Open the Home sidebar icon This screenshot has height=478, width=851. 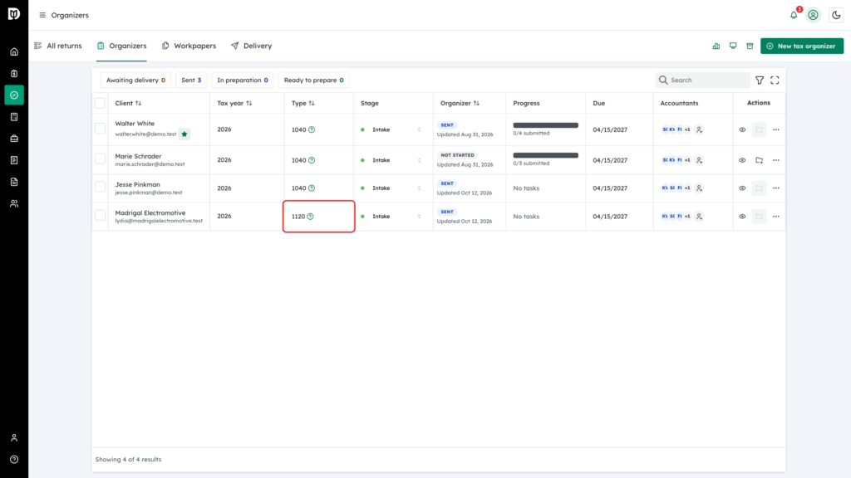coord(14,52)
